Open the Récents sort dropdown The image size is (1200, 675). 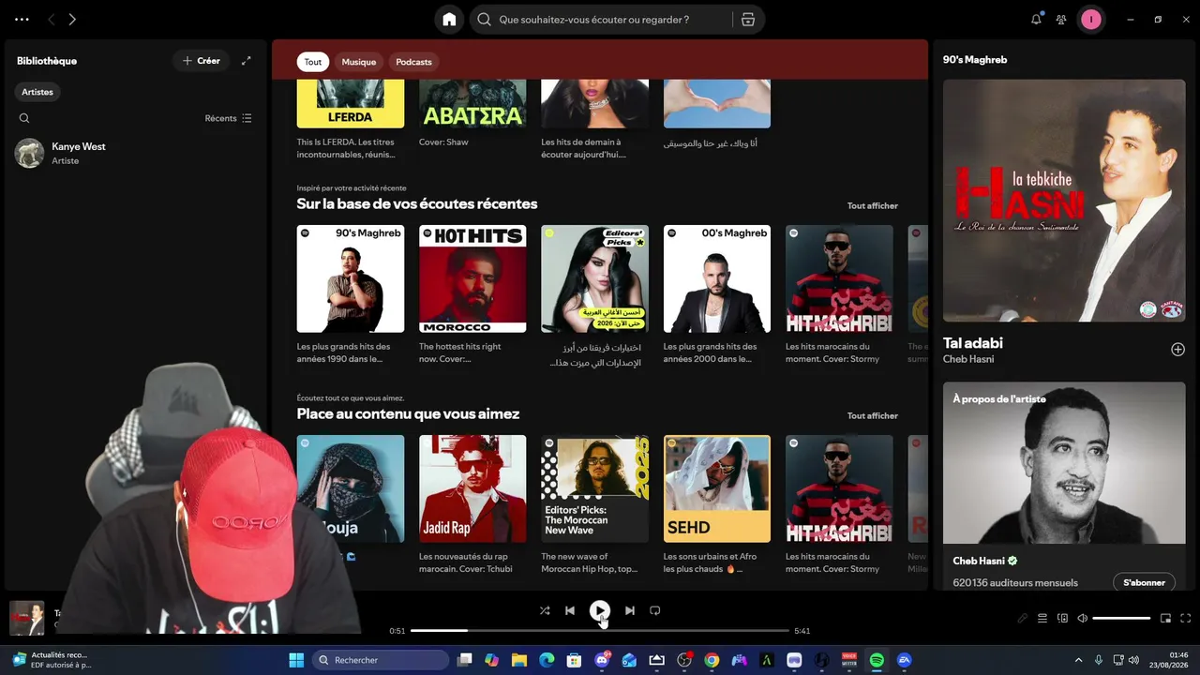(x=229, y=118)
